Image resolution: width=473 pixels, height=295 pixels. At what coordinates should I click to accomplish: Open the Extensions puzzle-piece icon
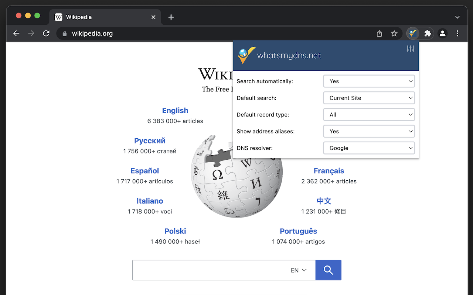click(428, 33)
